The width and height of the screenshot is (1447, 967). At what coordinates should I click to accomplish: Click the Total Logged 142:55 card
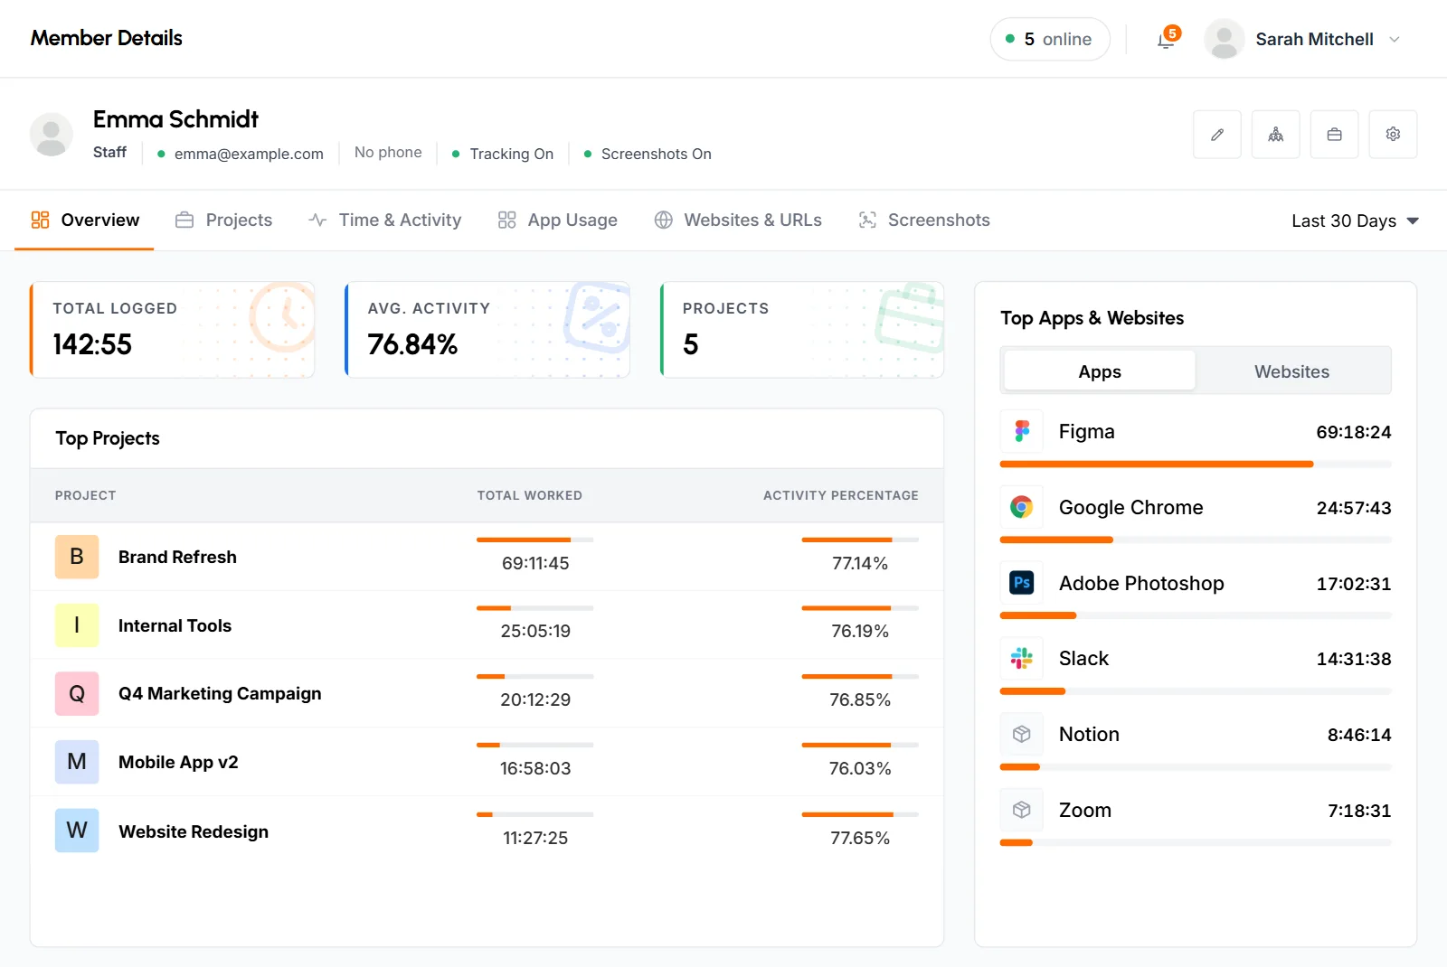[x=173, y=330]
